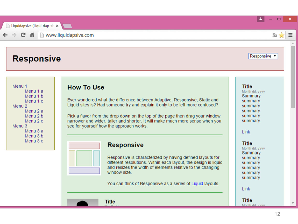Click the first Link in right column

coord(246,132)
